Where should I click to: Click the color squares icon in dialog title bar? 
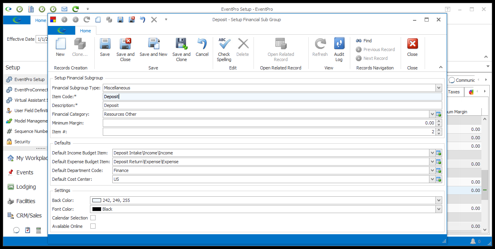[53, 19]
